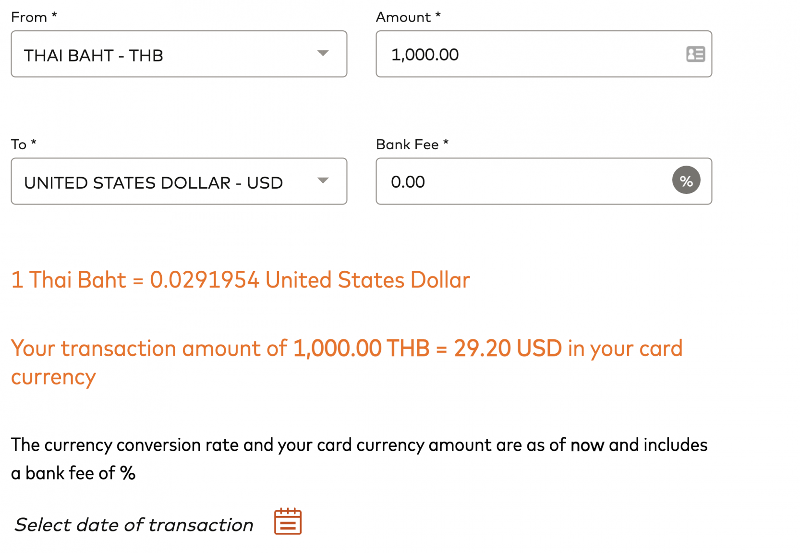Click the bold '1,000.00 THB' transaction text
The image size is (800, 553).
coord(361,349)
